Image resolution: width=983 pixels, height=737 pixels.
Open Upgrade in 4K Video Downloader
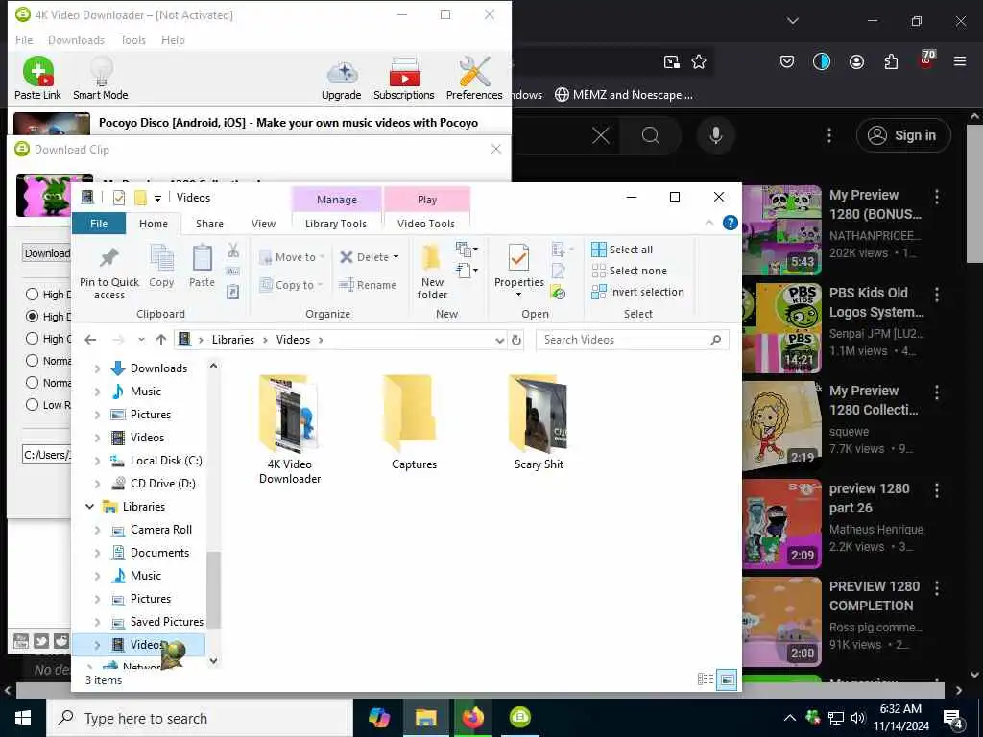pos(341,79)
